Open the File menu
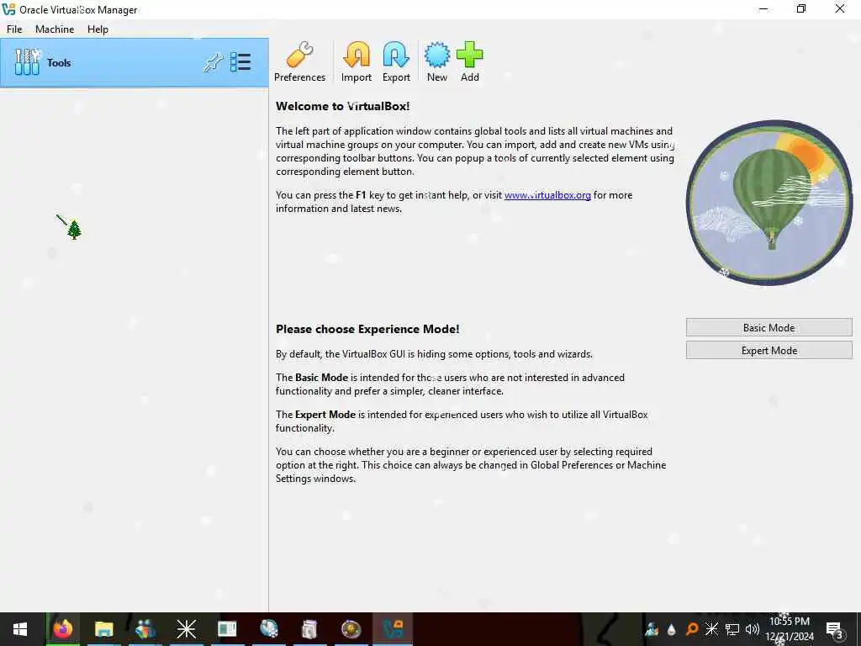Image resolution: width=861 pixels, height=646 pixels. (x=14, y=29)
